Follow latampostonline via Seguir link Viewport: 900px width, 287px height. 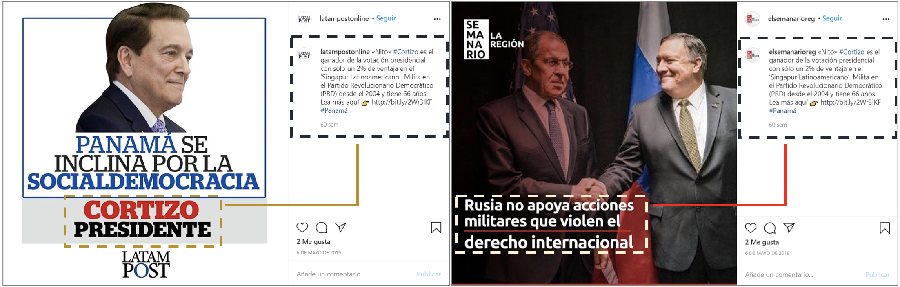pyautogui.click(x=386, y=18)
